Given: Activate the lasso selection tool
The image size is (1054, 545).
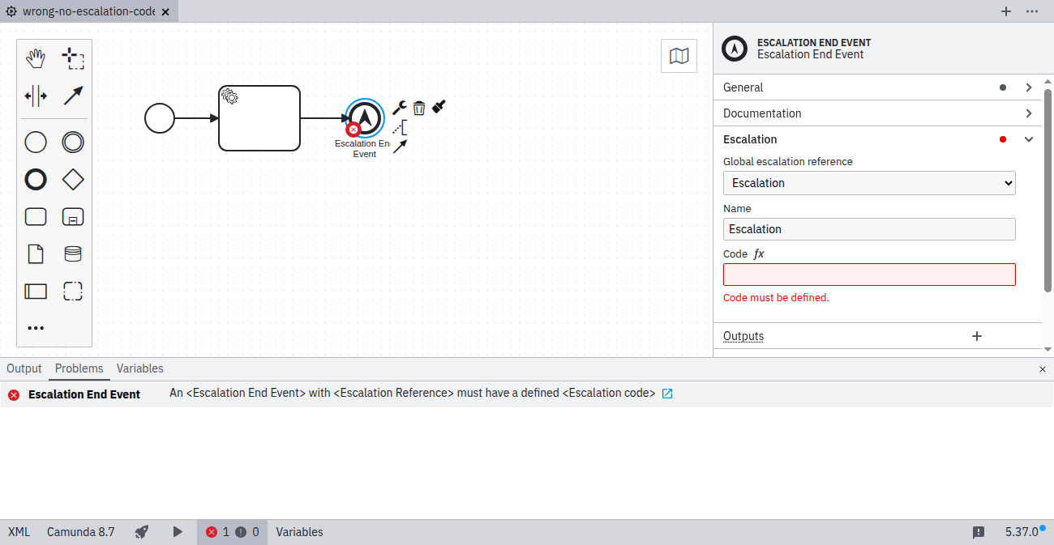Looking at the screenshot, I should [73, 58].
